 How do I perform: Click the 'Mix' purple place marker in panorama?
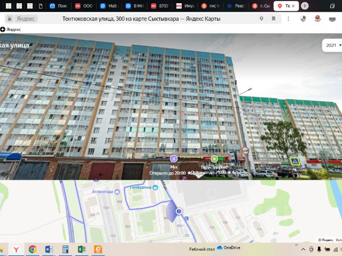(x=174, y=159)
